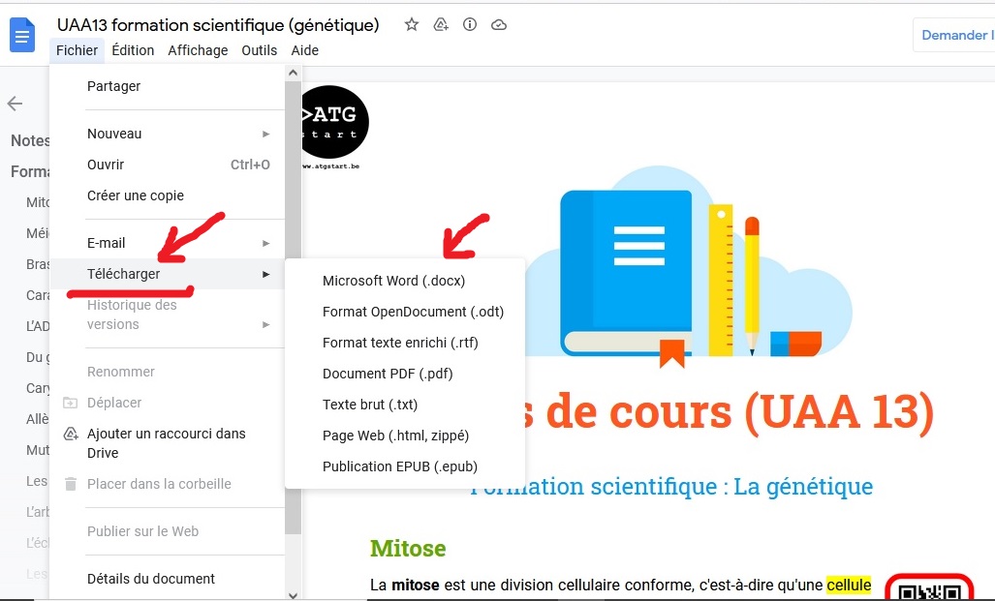Choose Microsoft Word (.docx) export option
995x601 pixels.
click(392, 281)
